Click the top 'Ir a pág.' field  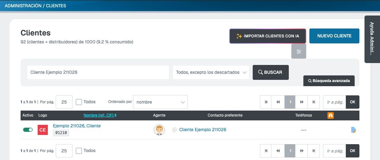(x=334, y=102)
